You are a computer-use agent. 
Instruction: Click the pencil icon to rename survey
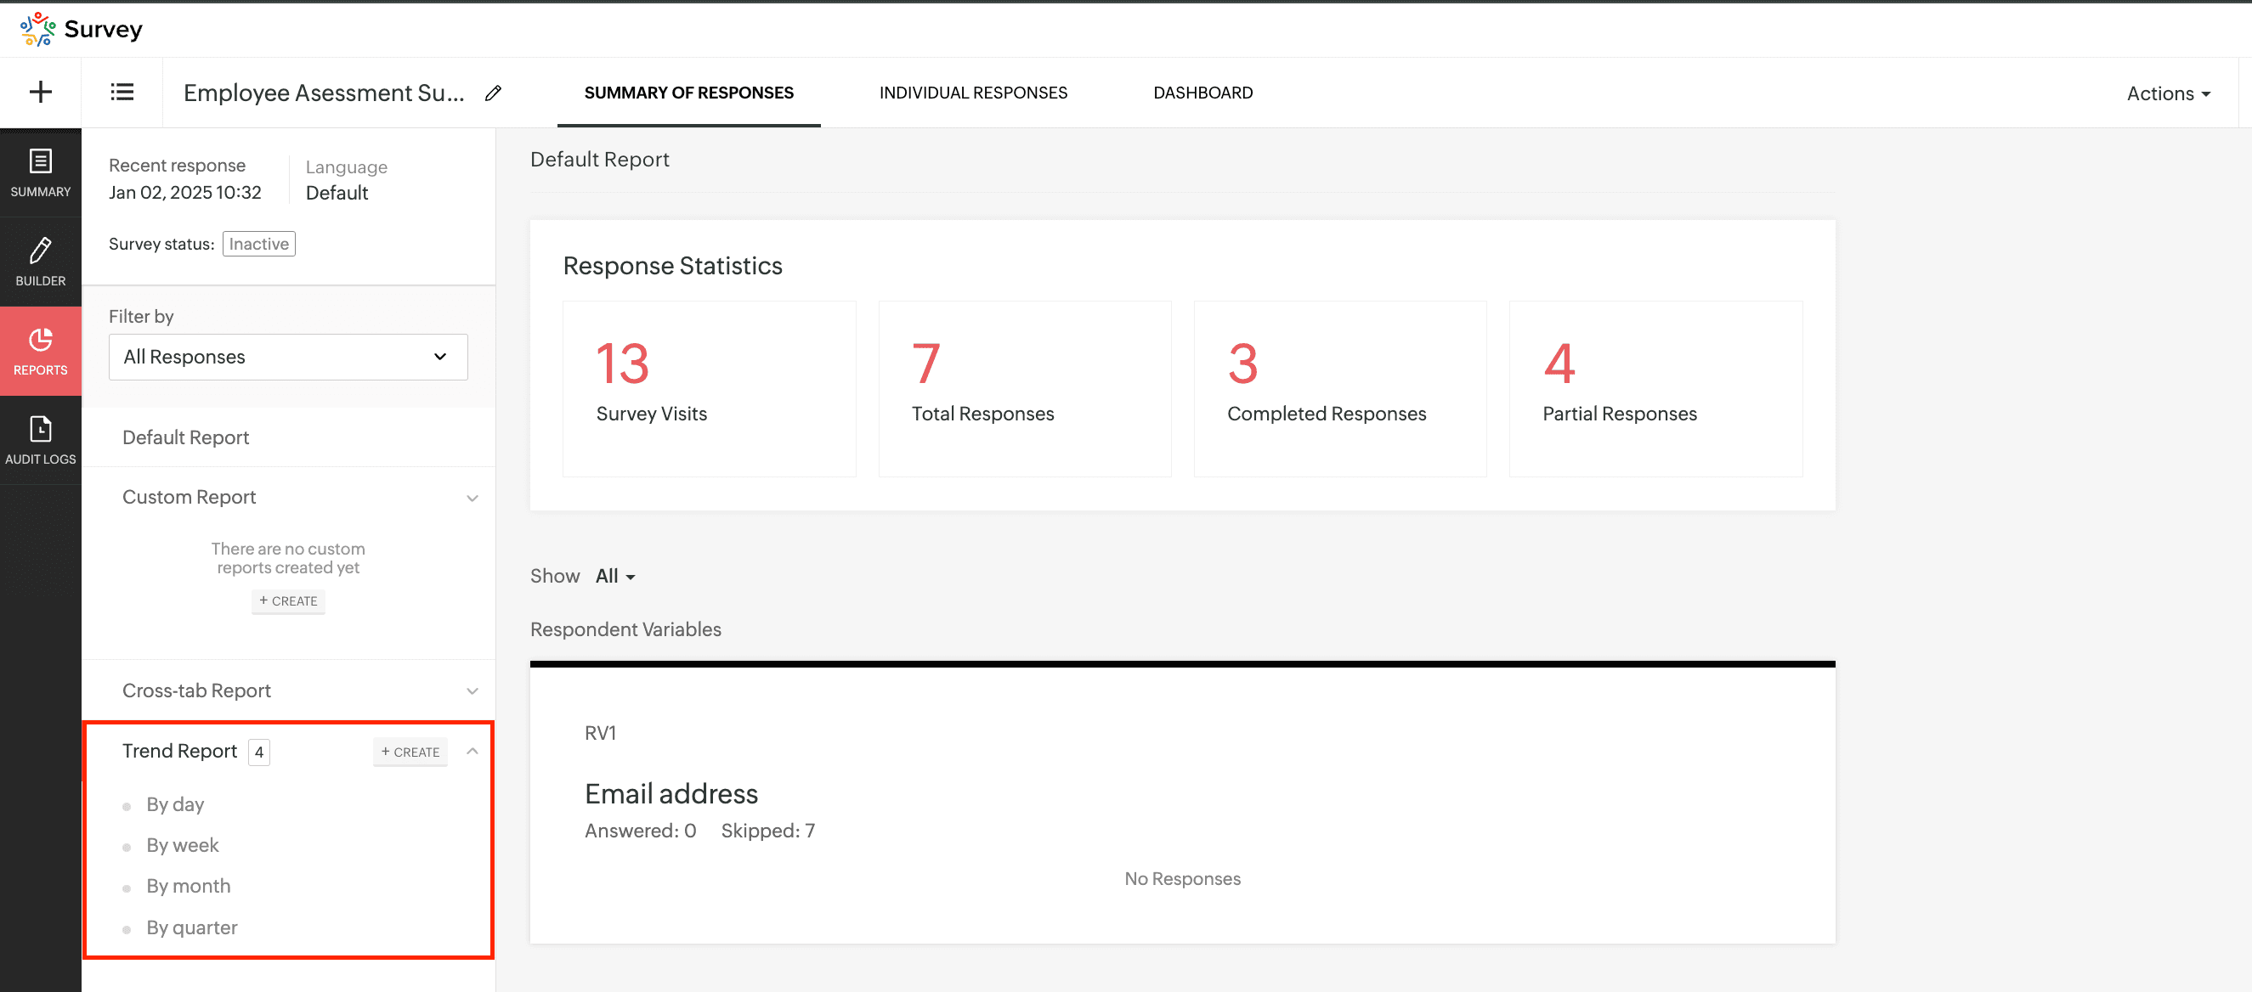(493, 93)
